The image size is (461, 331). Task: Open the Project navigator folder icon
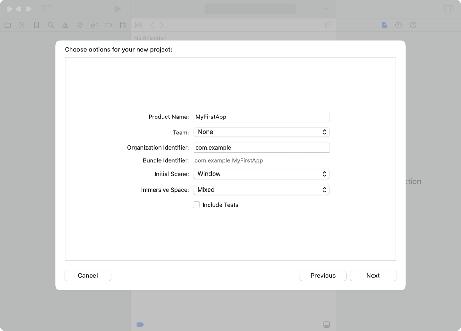pos(8,25)
